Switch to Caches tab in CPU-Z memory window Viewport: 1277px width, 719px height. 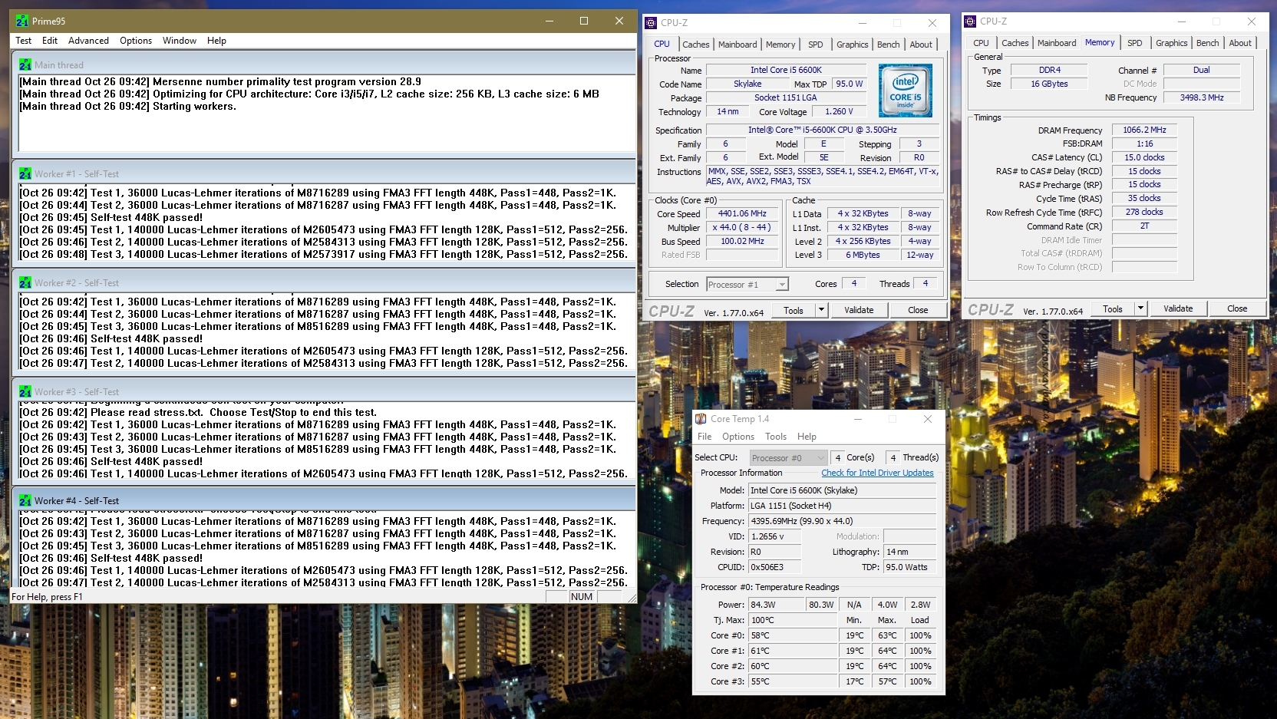click(x=1015, y=43)
